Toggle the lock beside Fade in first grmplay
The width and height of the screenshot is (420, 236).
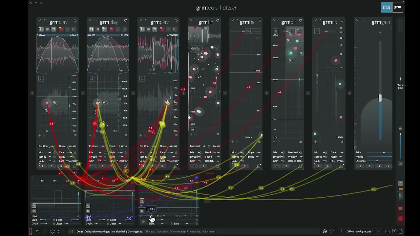(75, 152)
